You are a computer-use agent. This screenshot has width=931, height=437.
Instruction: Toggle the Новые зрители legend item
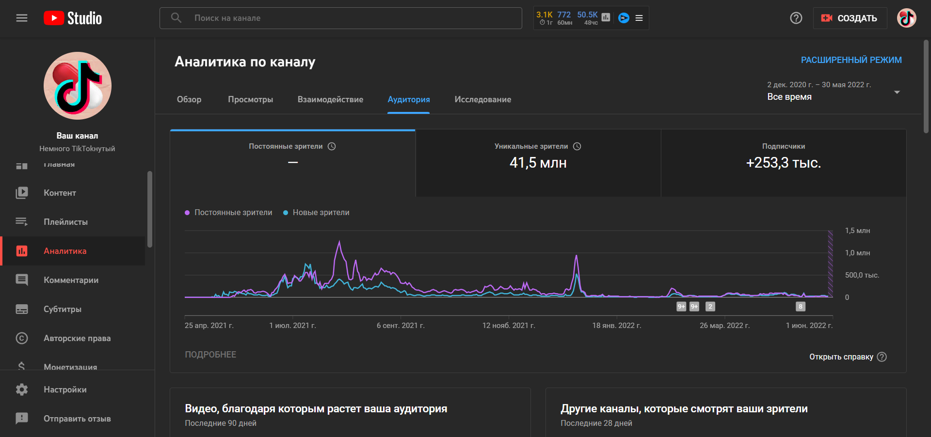[316, 213]
